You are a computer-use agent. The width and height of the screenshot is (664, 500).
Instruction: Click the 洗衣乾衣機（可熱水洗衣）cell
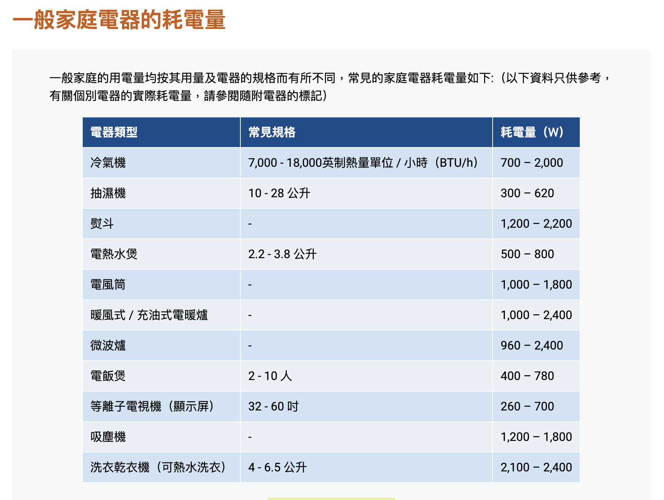point(158,467)
